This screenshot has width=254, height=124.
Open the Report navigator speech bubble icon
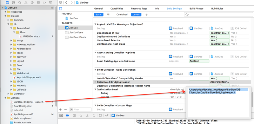(x=50, y=3)
